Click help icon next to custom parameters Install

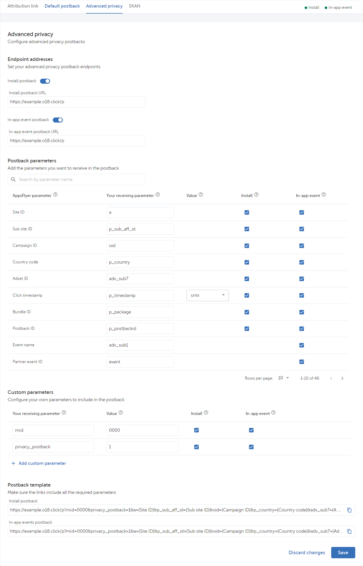pyautogui.click(x=206, y=412)
